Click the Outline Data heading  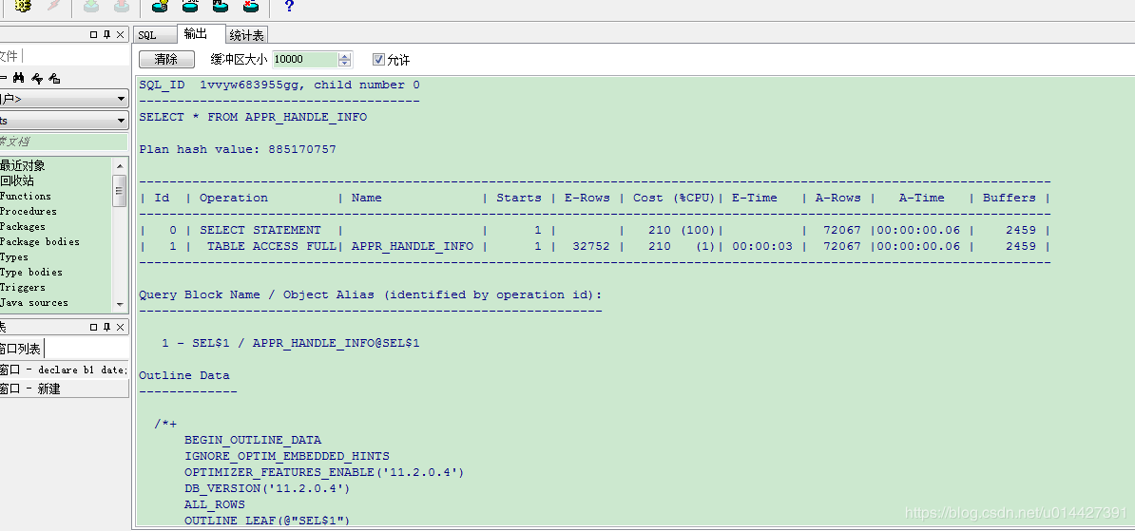click(x=184, y=374)
